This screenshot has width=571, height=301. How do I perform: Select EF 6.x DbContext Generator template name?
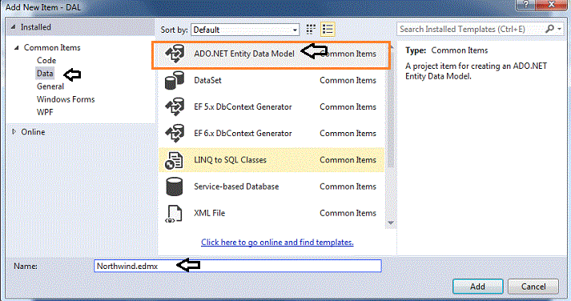click(x=243, y=134)
